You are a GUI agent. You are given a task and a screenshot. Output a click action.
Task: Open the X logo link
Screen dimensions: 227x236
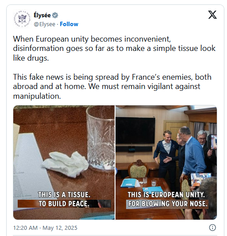[212, 15]
